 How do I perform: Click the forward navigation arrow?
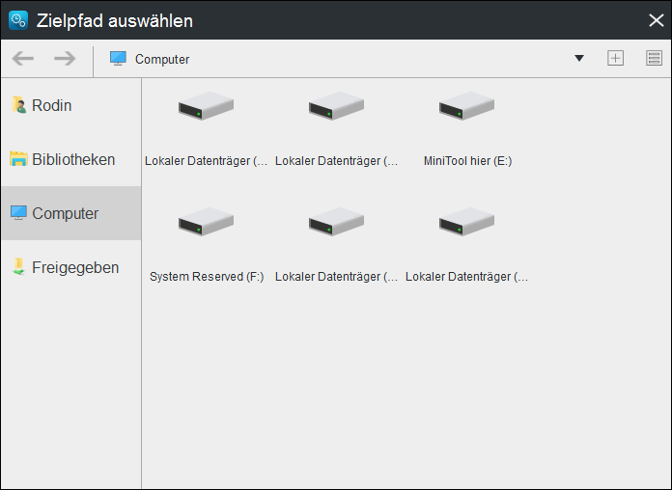65,59
